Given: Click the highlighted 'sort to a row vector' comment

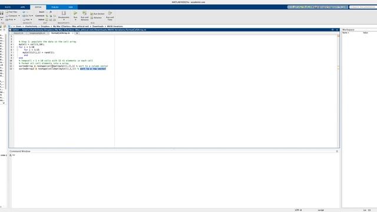Looking at the screenshot, I should (x=93, y=69).
